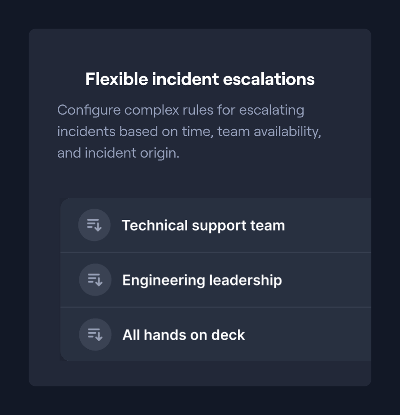Select the escalation icon next to Engineering leadership
This screenshot has height=415, width=400.
tap(95, 279)
